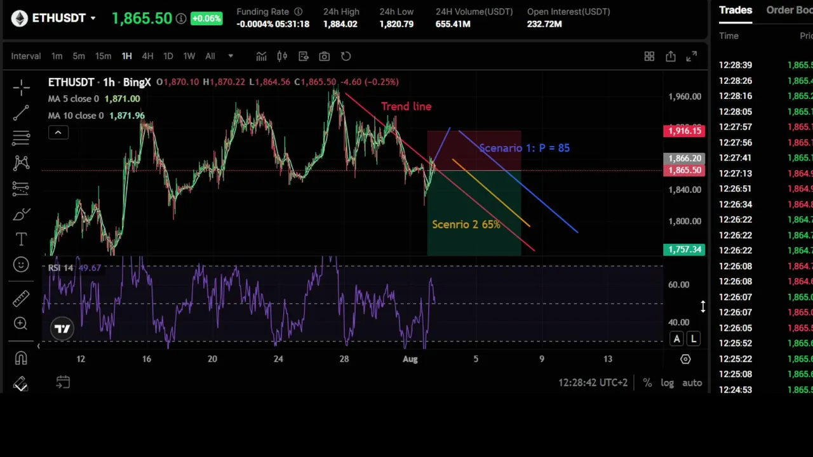Viewport: 813px width, 457px height.
Task: Click the RSI 14 indicator label
Action: tap(60, 268)
